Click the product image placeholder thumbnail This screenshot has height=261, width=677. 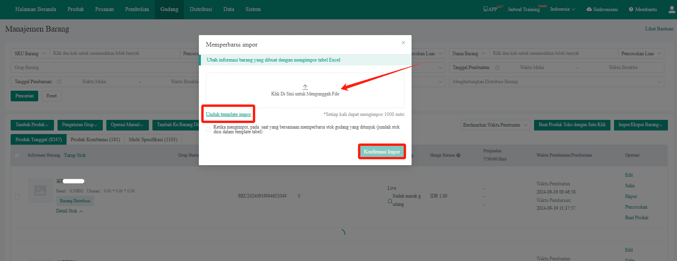[40, 191]
